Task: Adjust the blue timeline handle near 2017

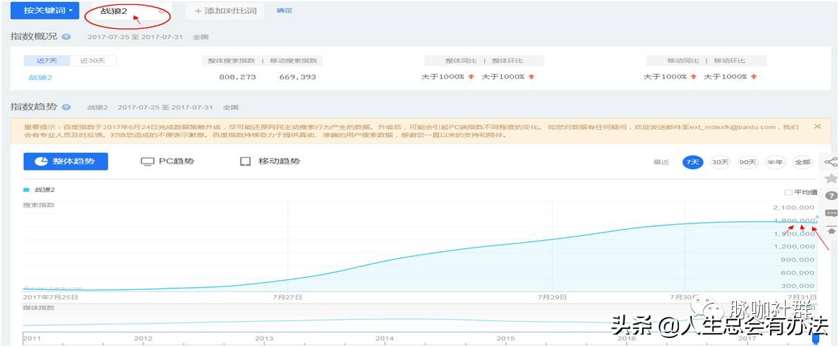Action: [x=816, y=339]
